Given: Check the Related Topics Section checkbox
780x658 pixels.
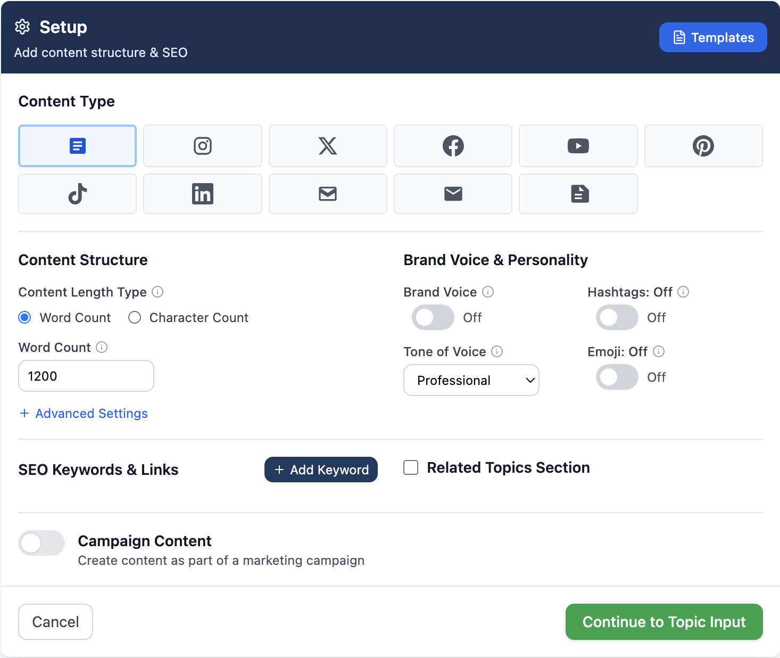Looking at the screenshot, I should (411, 467).
